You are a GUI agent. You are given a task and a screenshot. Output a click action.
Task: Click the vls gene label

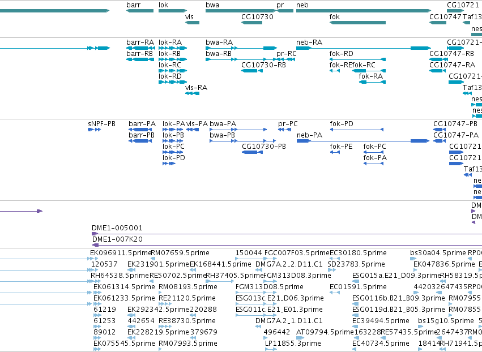(189, 16)
